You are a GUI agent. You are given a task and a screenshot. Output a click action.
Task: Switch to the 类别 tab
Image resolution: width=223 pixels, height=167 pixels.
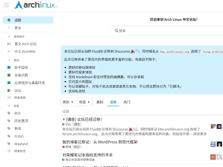point(100,102)
